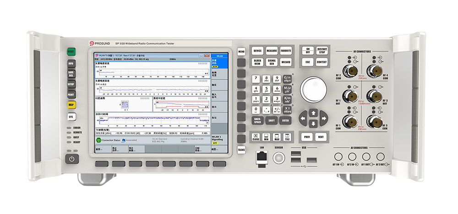Image resolution: width=458 pixels, height=214 pixels.
Task: Open the TASKS key list
Action: (x=241, y=150)
